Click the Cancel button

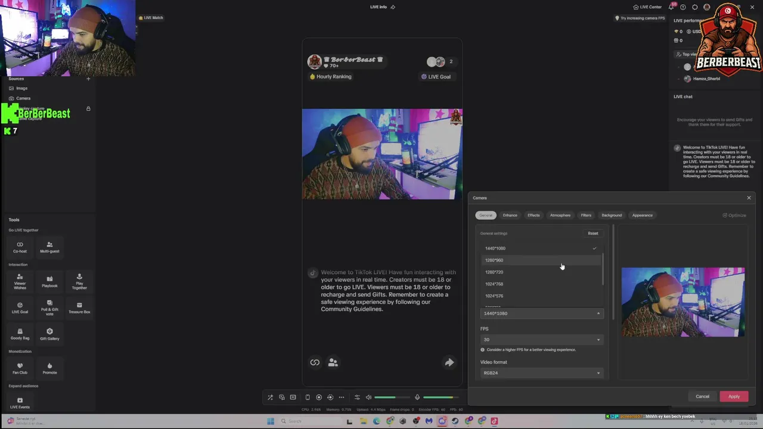tap(702, 397)
